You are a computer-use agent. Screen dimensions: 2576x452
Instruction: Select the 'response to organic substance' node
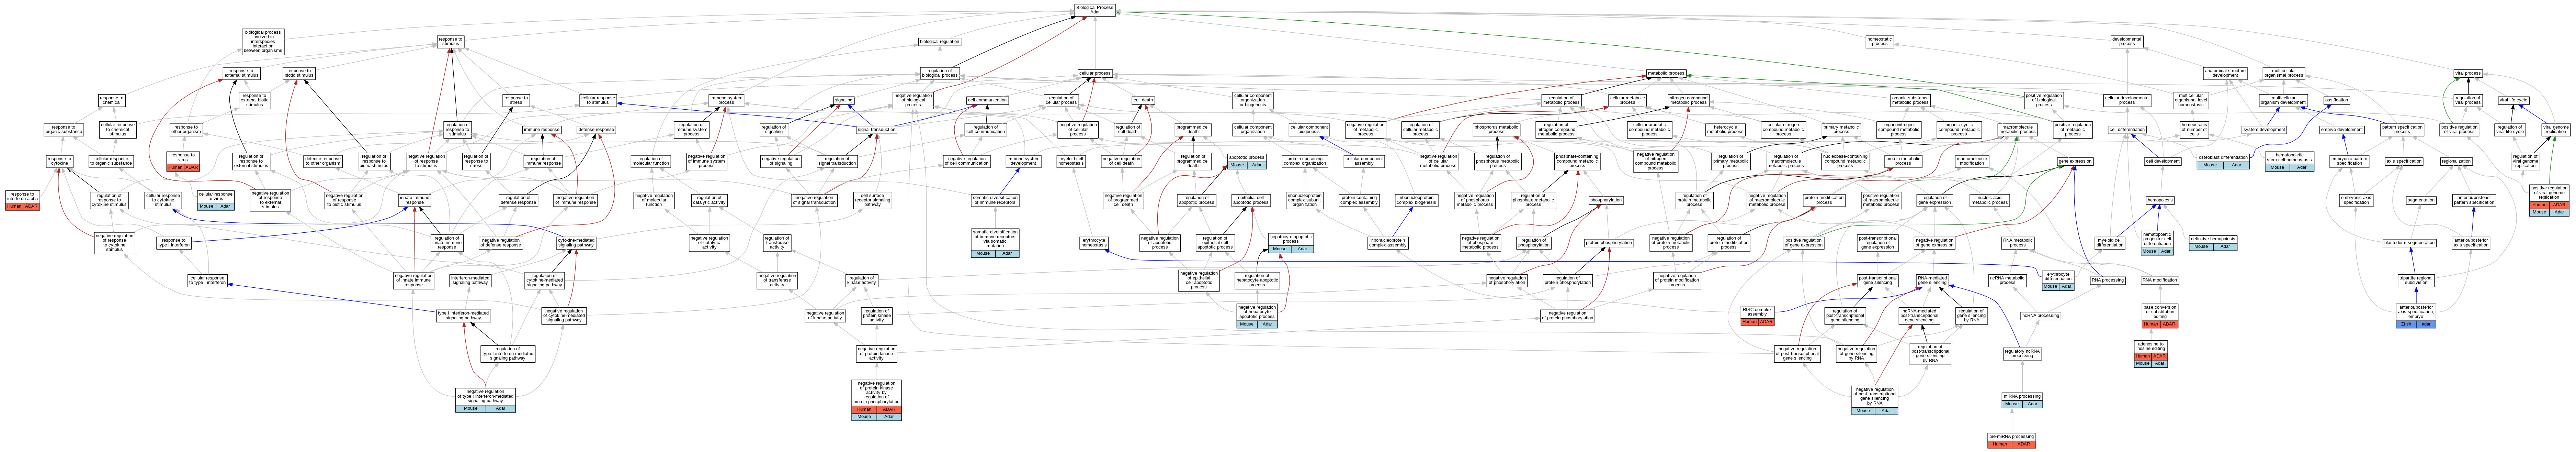pyautogui.click(x=64, y=130)
